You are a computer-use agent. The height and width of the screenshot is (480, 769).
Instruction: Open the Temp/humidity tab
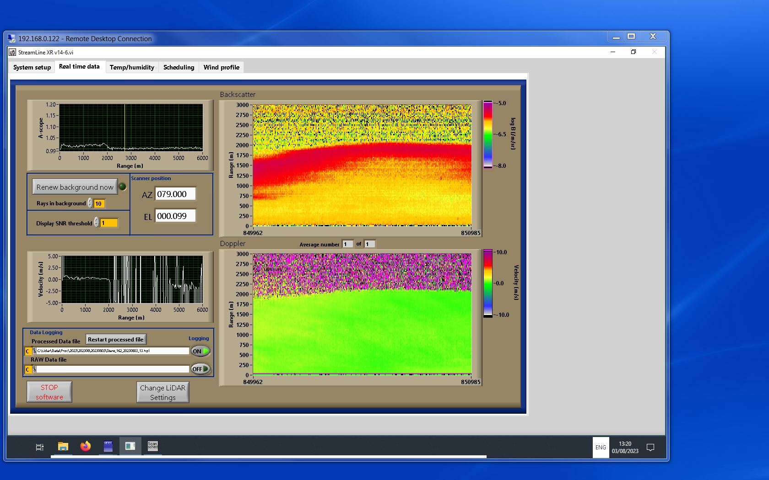132,67
